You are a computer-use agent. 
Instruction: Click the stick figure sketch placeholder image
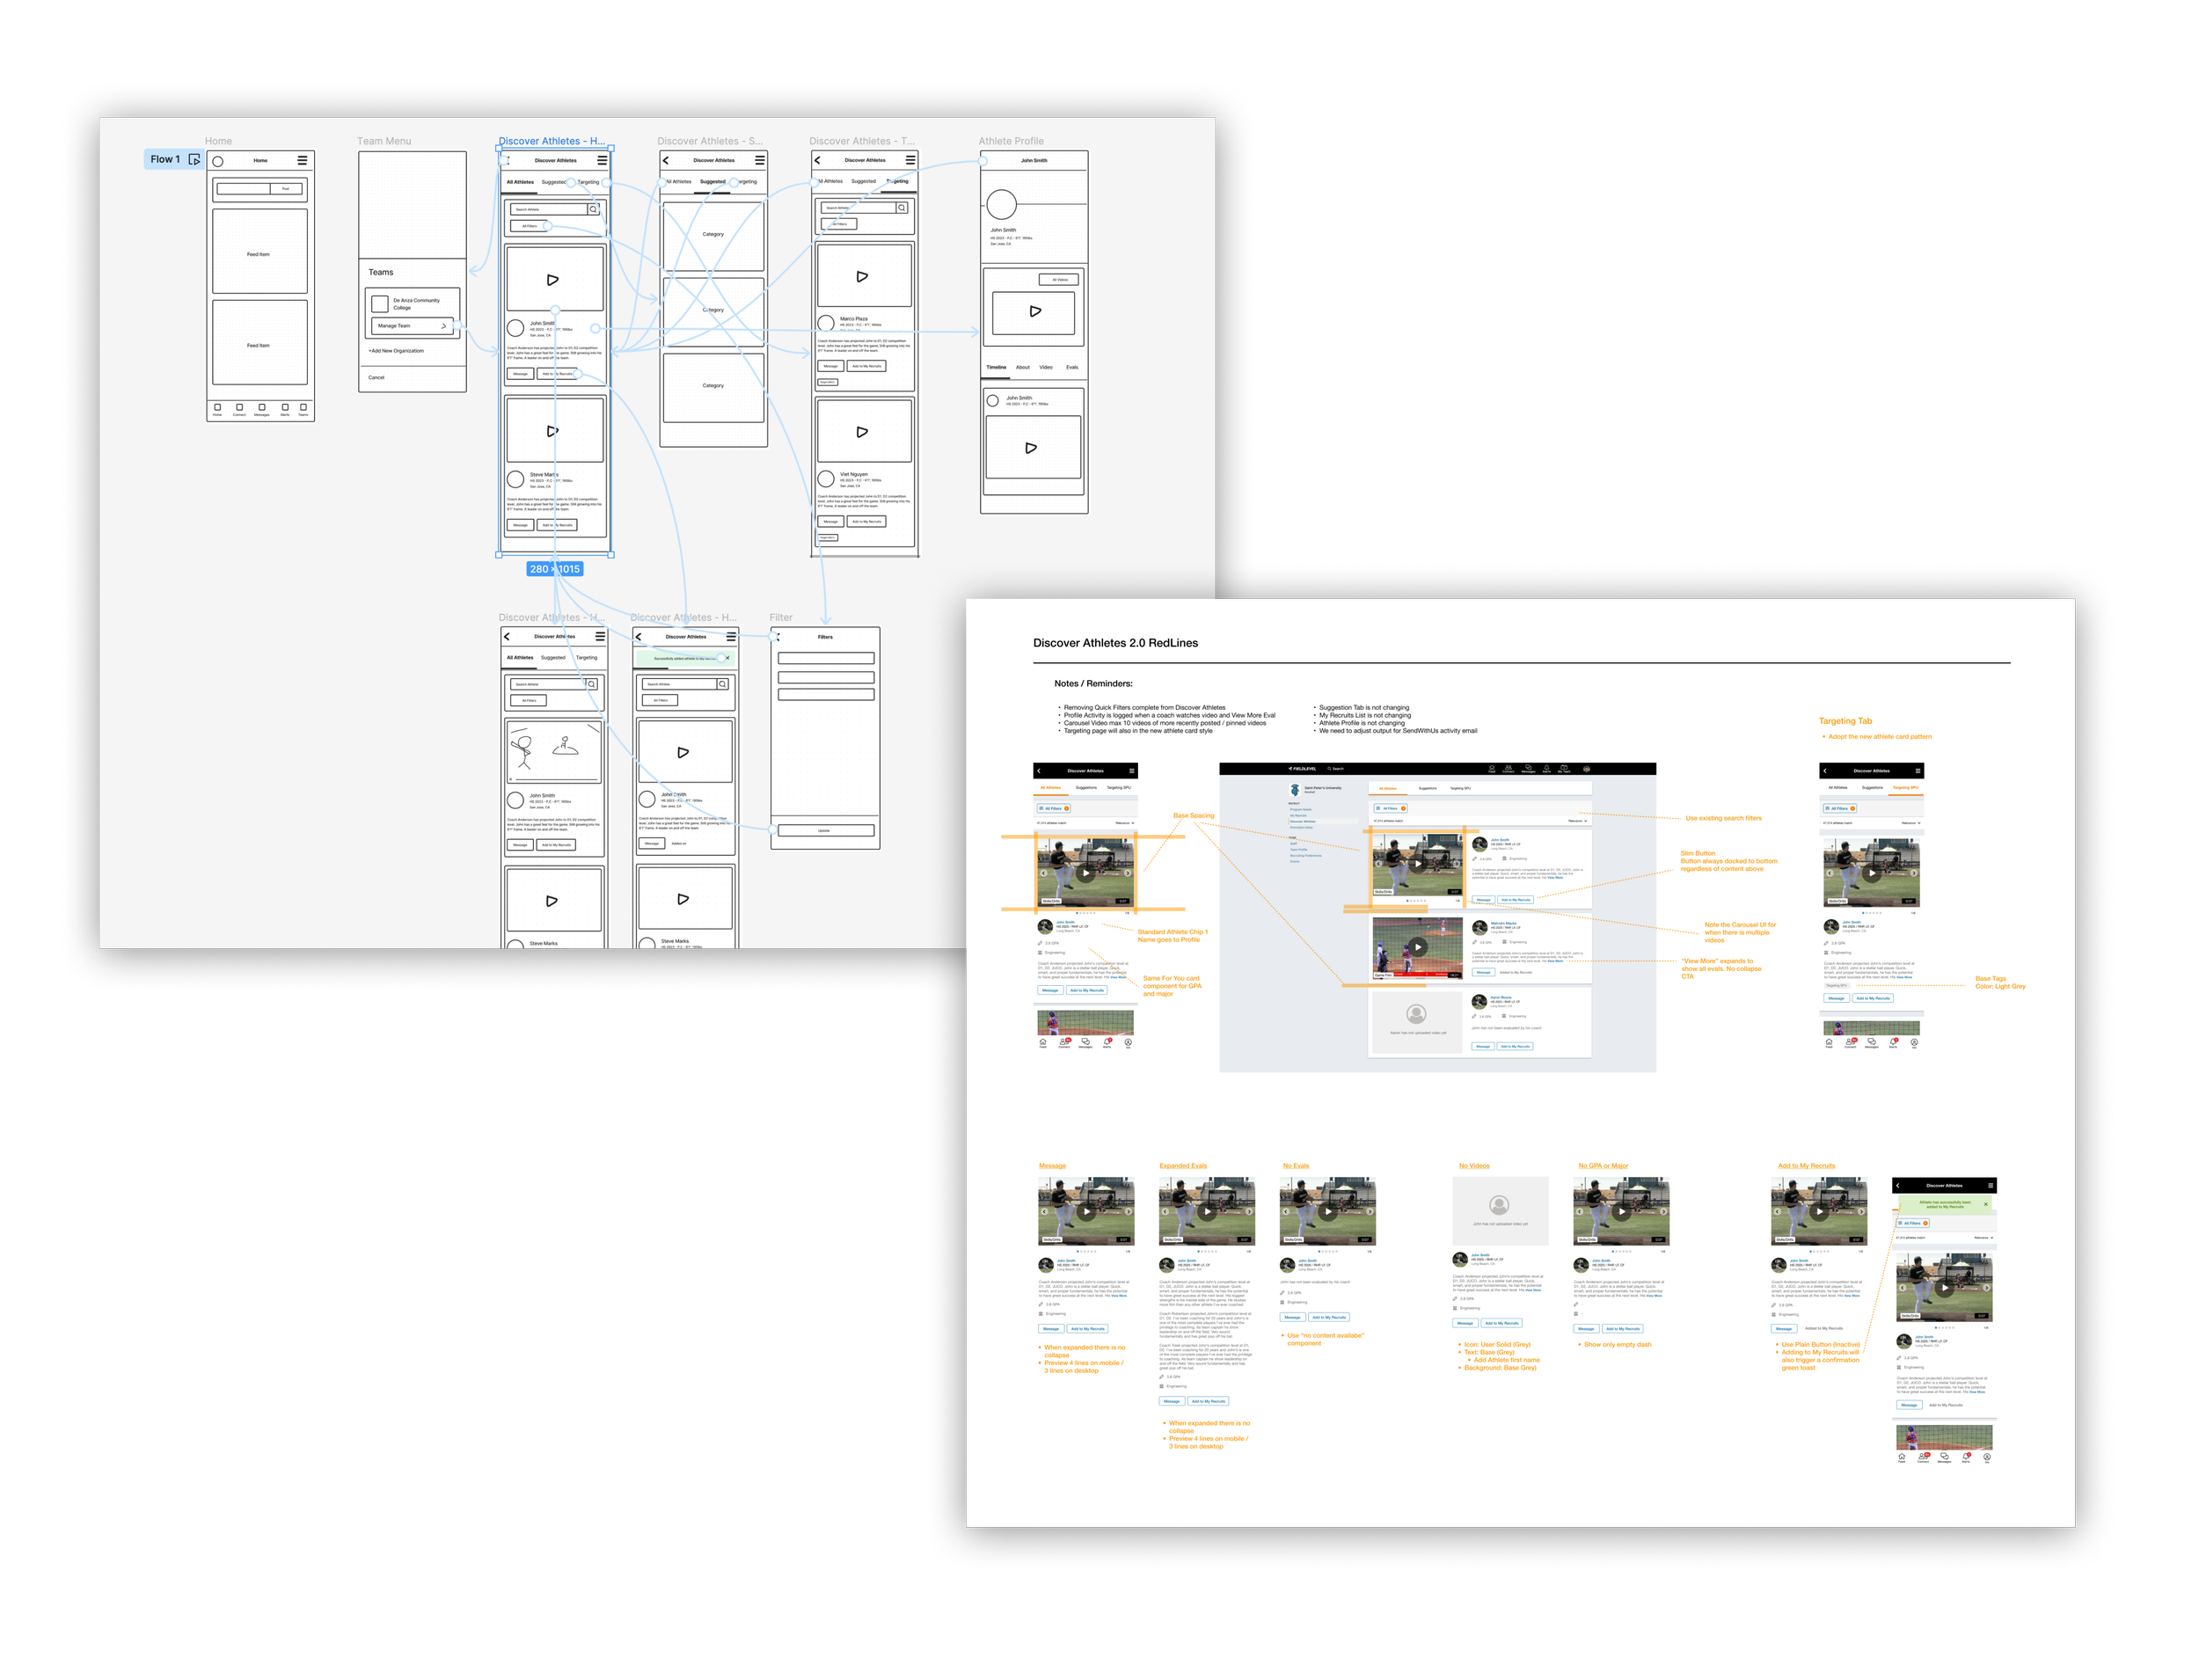(x=552, y=751)
